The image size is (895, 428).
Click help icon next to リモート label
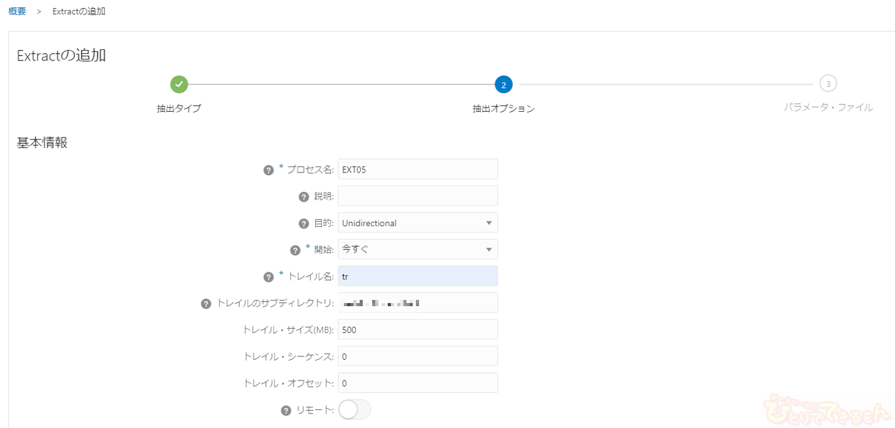286,411
